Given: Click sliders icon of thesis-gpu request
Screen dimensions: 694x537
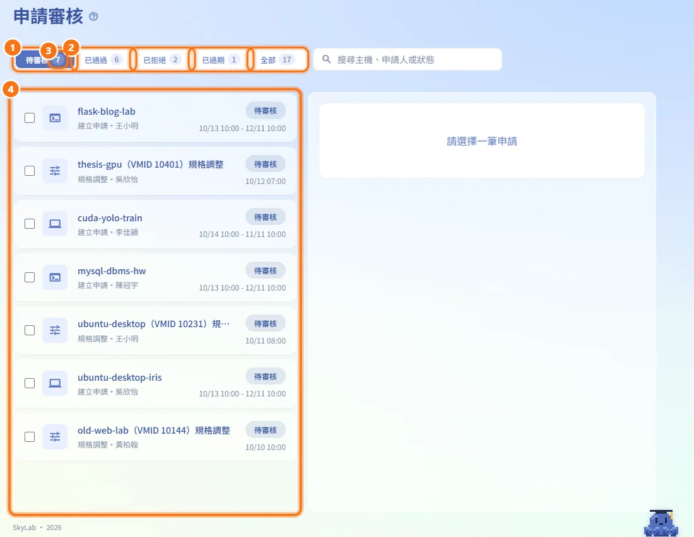Looking at the screenshot, I should coord(55,171).
